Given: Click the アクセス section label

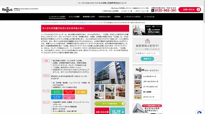Looking at the screenshot, I should [46, 76].
